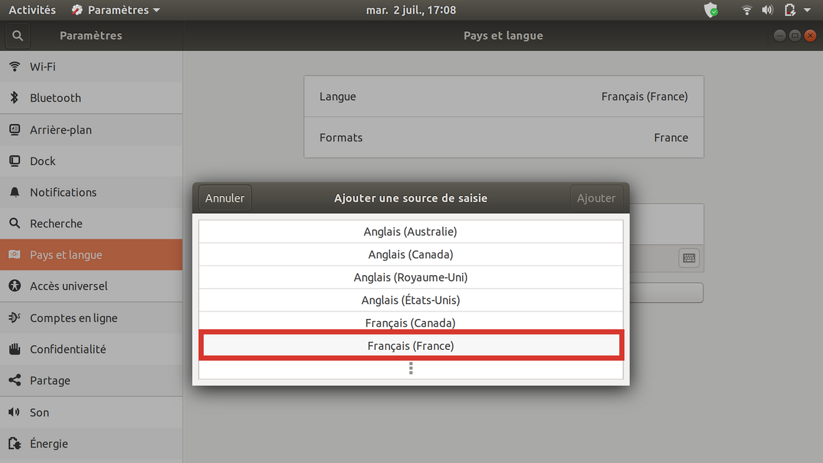Click the Son speaker icon in sidebar

(14, 412)
